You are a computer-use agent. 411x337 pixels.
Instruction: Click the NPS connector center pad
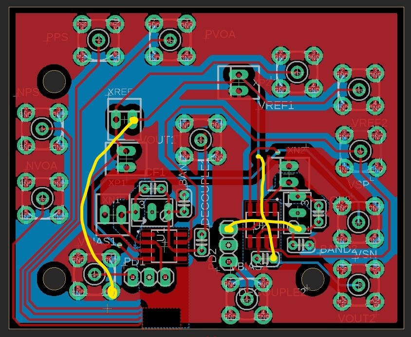tap(42, 130)
